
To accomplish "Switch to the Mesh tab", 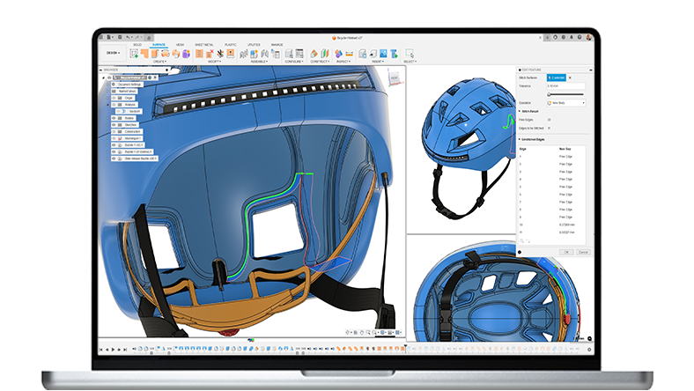I will pos(180,45).
